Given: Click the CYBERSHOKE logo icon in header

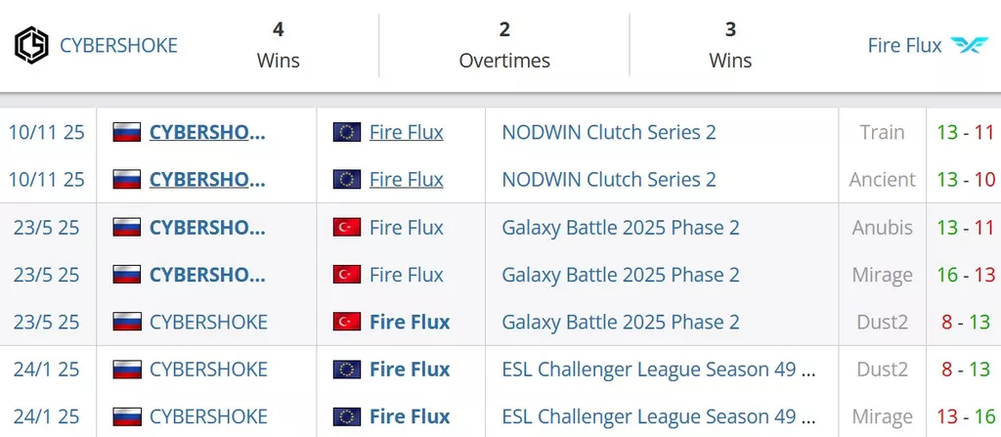Looking at the screenshot, I should click(x=31, y=45).
